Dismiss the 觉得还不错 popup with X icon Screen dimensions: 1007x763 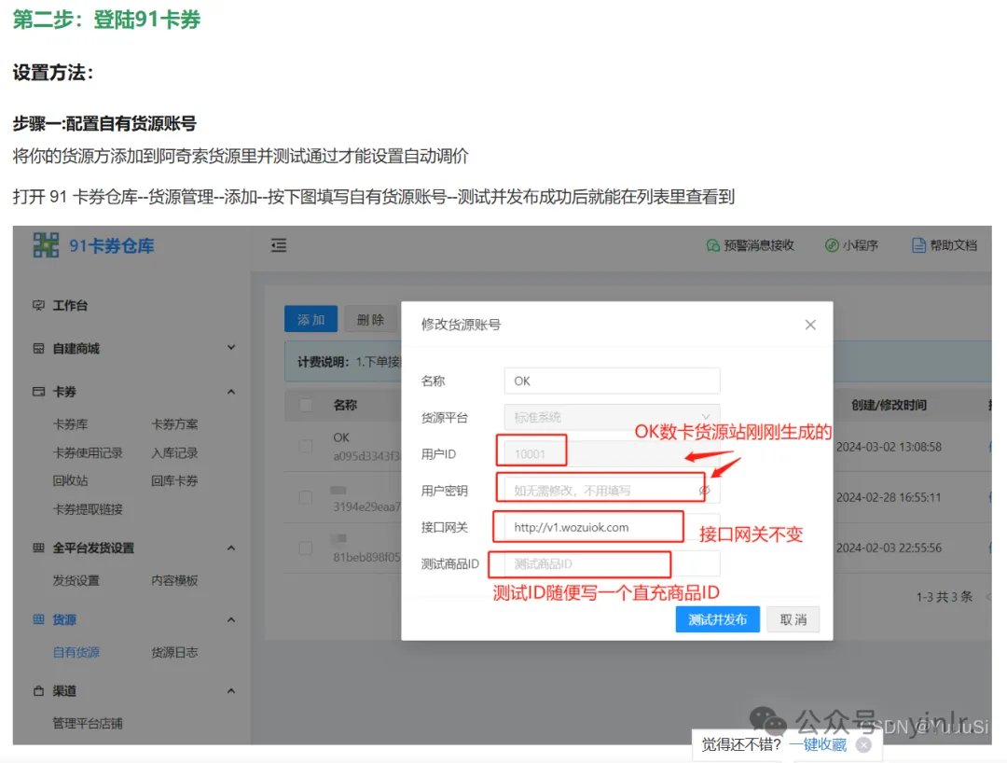(863, 745)
